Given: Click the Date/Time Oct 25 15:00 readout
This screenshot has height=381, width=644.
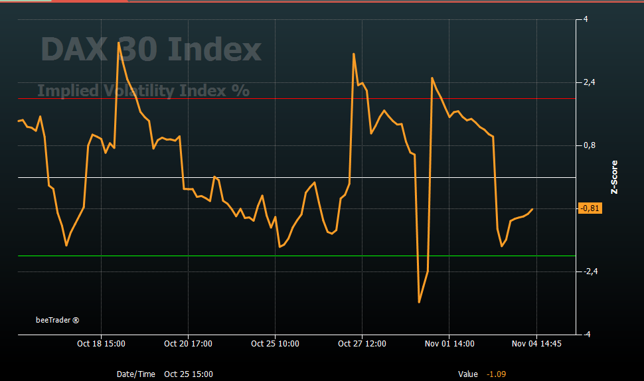Looking at the screenshot, I should coord(165,374).
